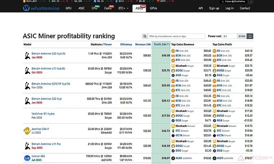Click the Log in link
This screenshot has height=164, width=274.
click(x=229, y=8)
